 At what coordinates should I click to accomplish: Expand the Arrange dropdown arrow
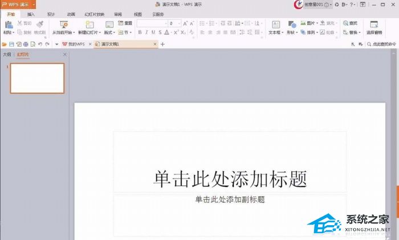pyautogui.click(x=317, y=32)
